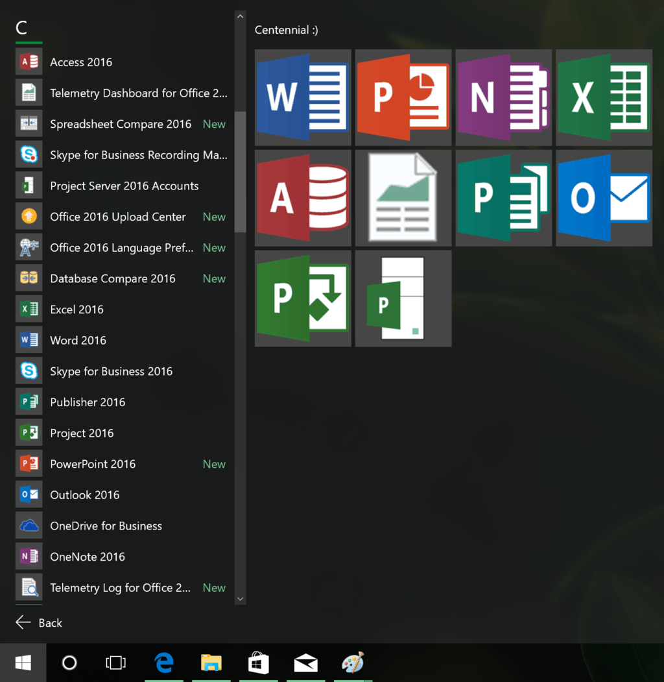Open the Word tile in Centennial group
The width and height of the screenshot is (664, 682).
pyautogui.click(x=303, y=97)
